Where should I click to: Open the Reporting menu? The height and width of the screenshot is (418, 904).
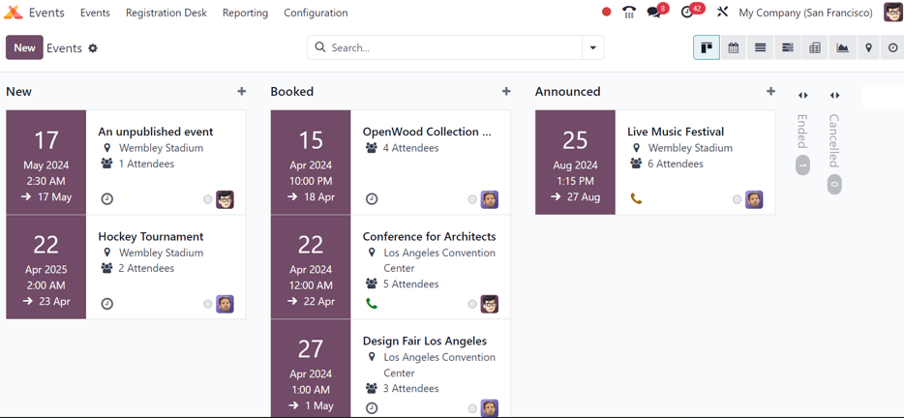(x=245, y=13)
